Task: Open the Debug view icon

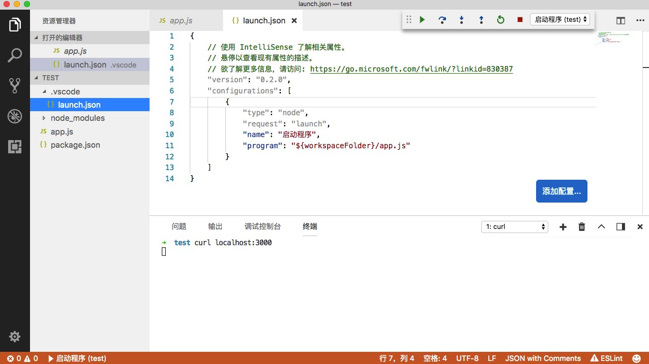Action: click(15, 116)
